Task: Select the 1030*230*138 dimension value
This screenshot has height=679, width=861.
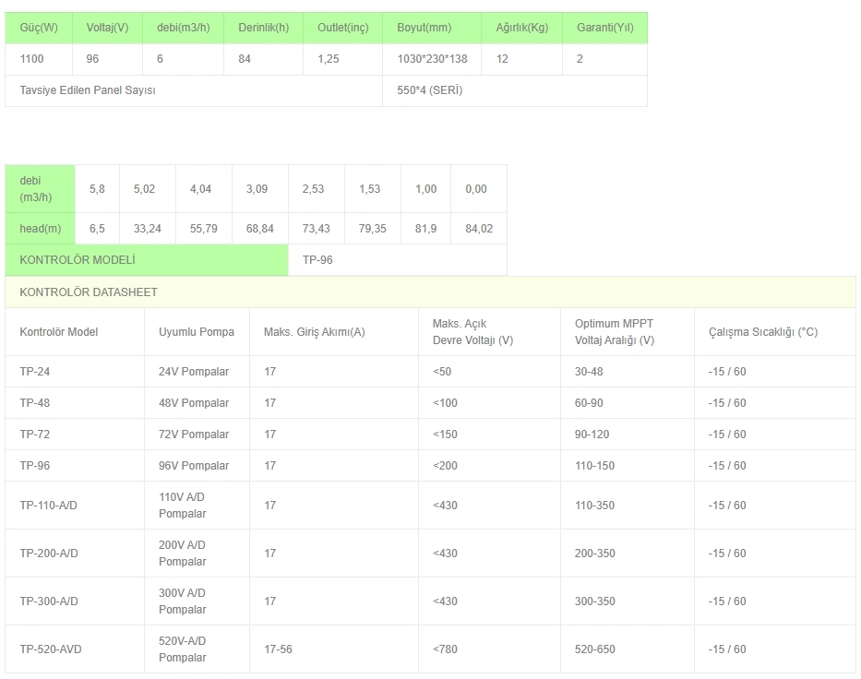Action: pyautogui.click(x=432, y=59)
